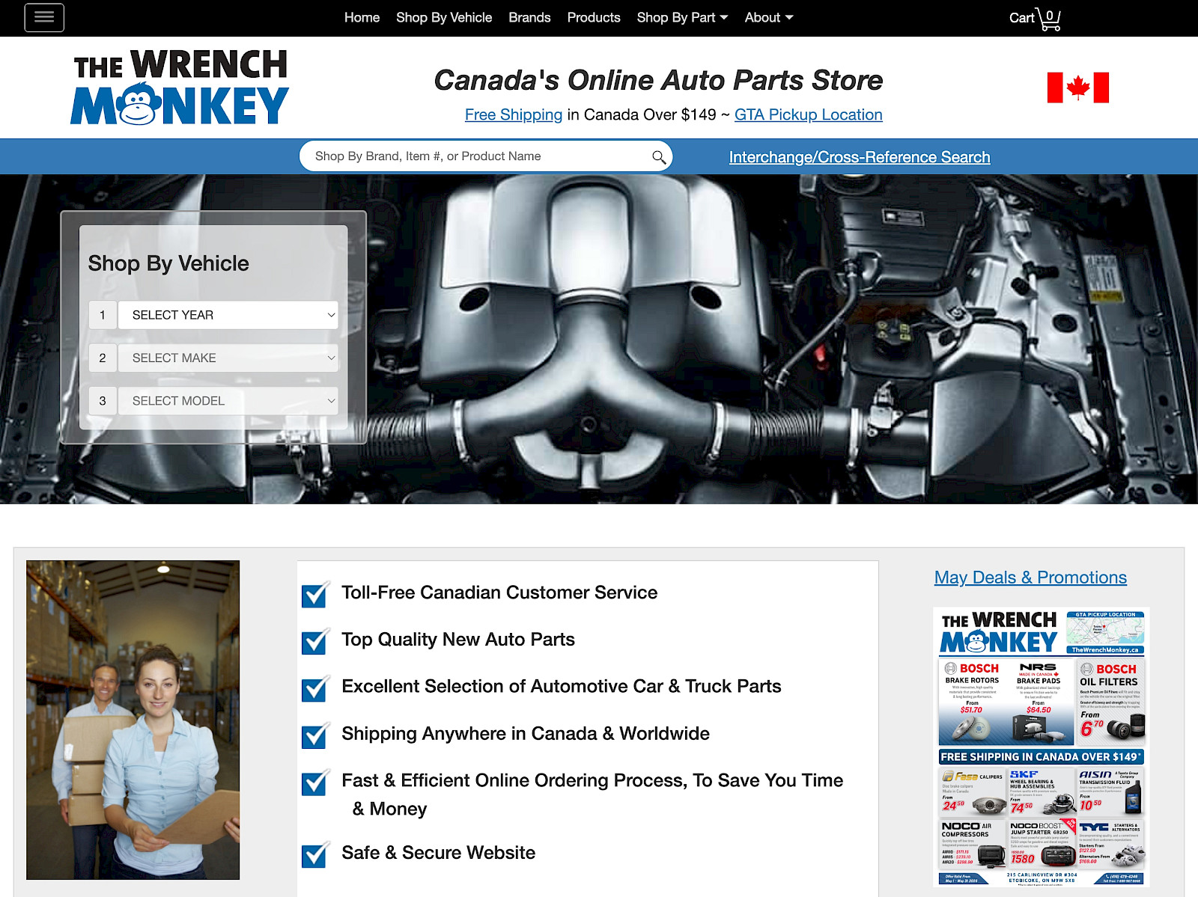This screenshot has height=897, width=1198.
Task: Click checkmark beside Safe & Secure Website
Action: coord(314,854)
